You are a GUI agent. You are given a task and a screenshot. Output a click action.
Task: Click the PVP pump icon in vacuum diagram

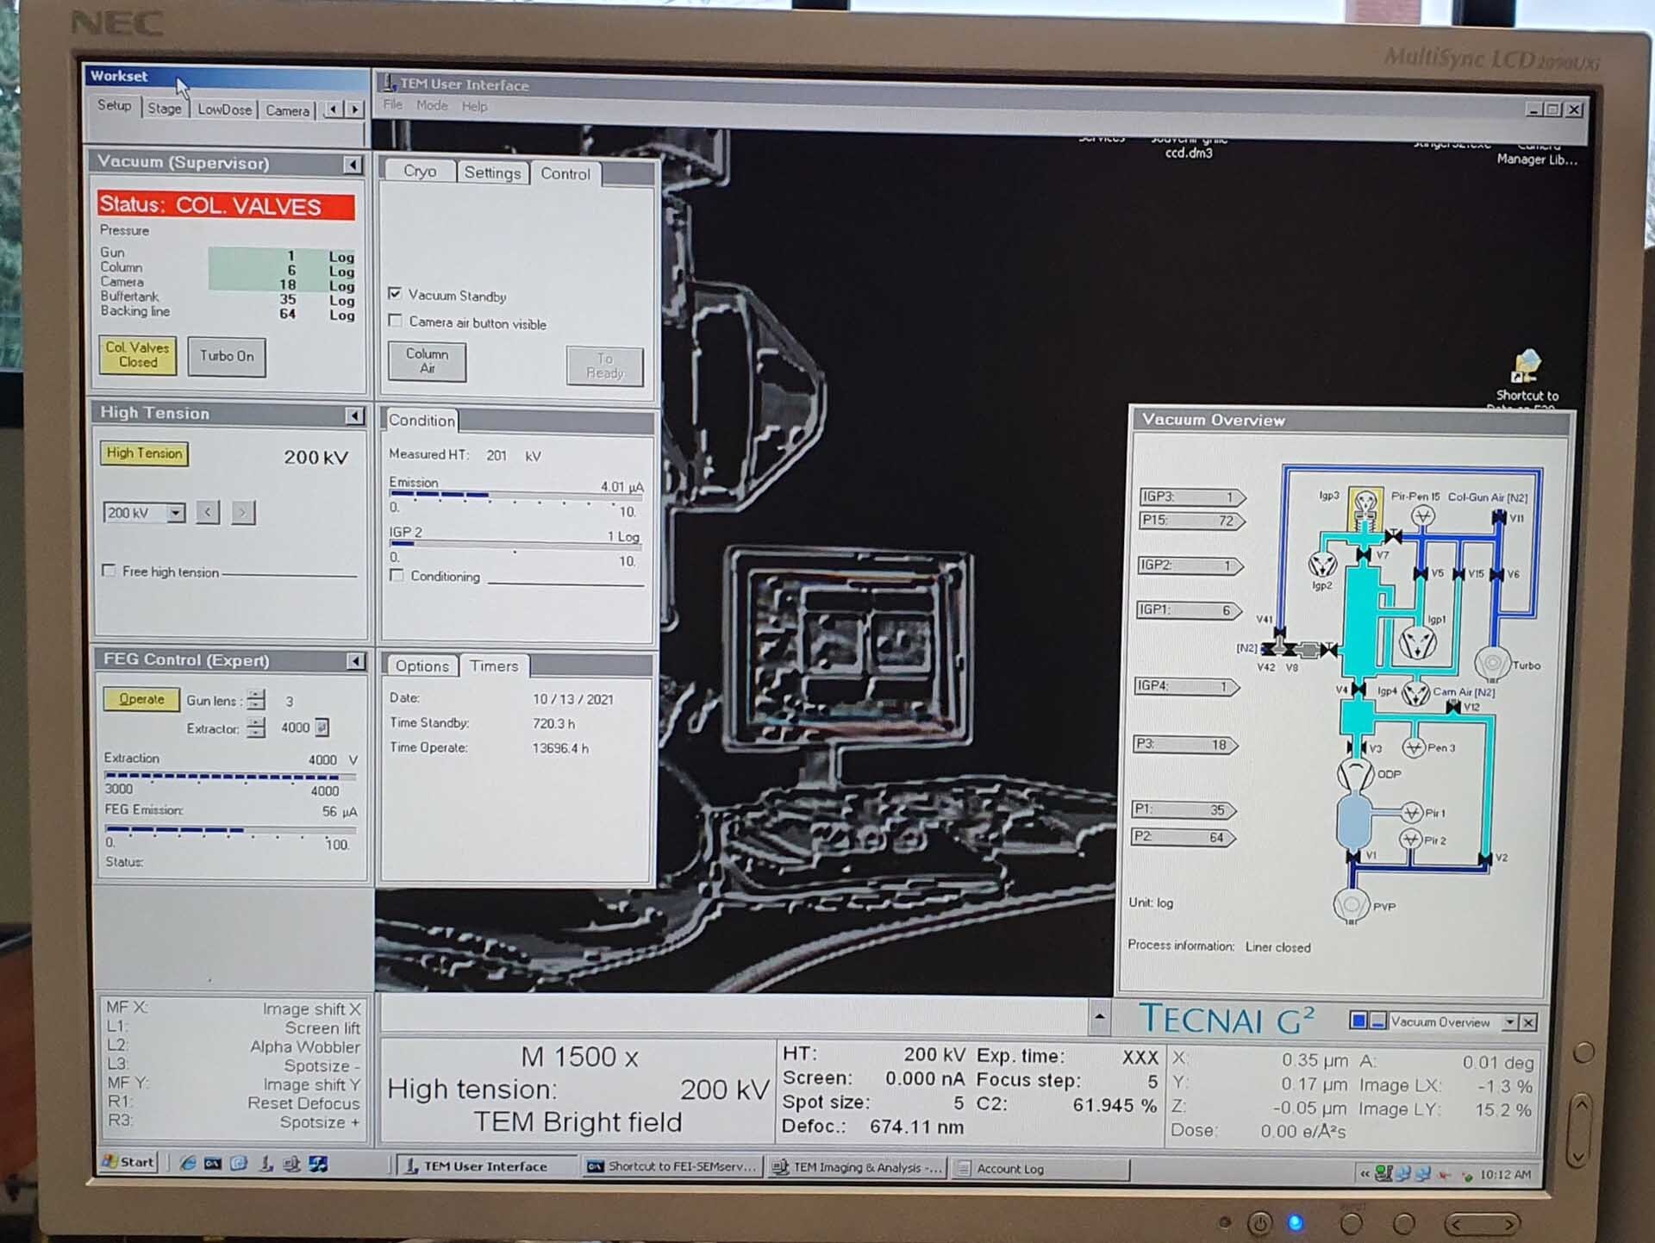1351,905
